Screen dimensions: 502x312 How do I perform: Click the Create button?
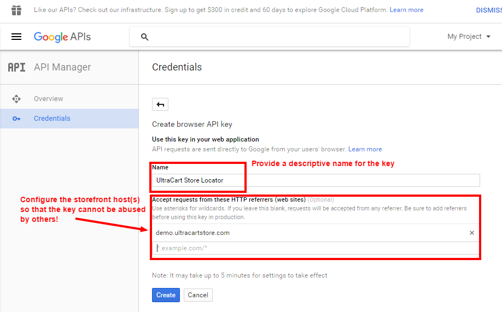(x=166, y=295)
